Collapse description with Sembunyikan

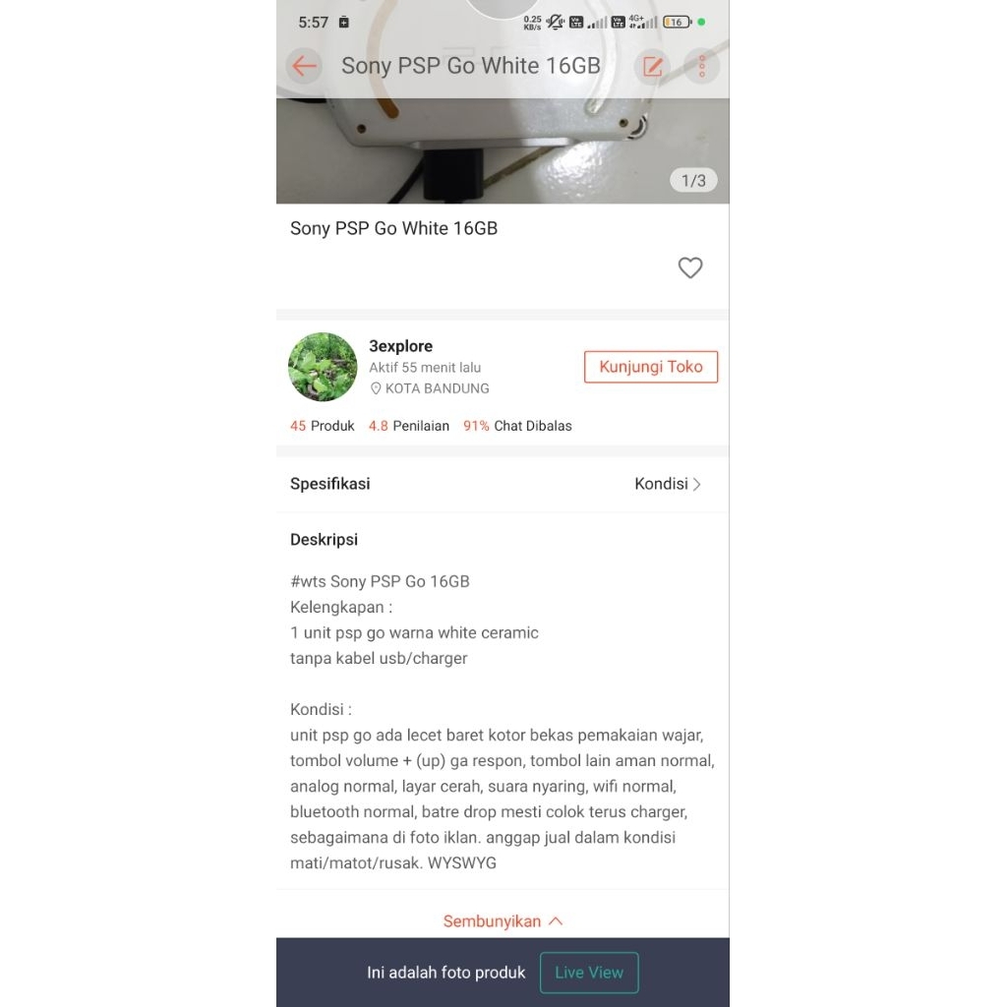click(x=503, y=920)
